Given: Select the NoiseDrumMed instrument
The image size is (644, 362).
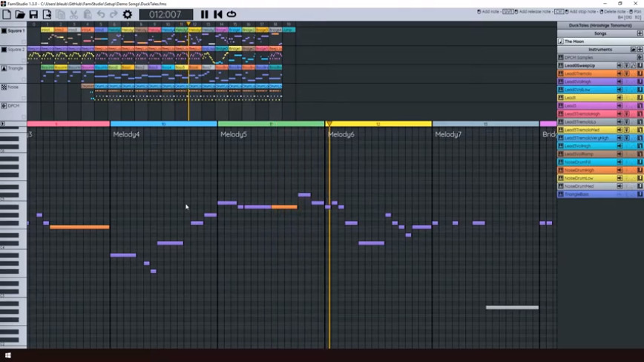Looking at the screenshot, I should click(599, 186).
